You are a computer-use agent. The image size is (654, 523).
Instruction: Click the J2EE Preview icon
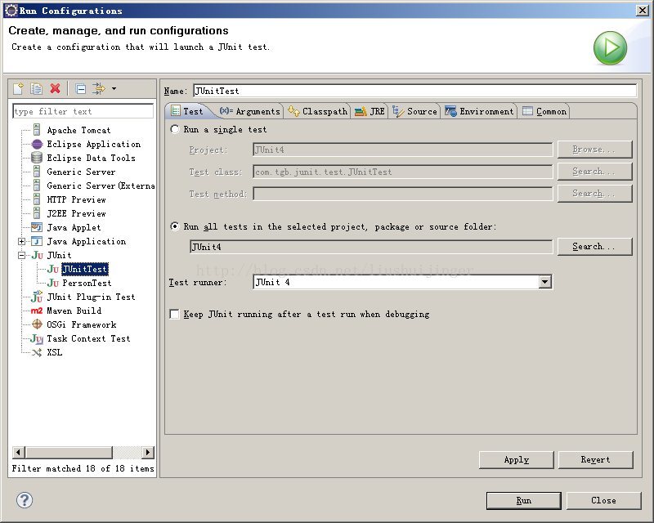37,213
